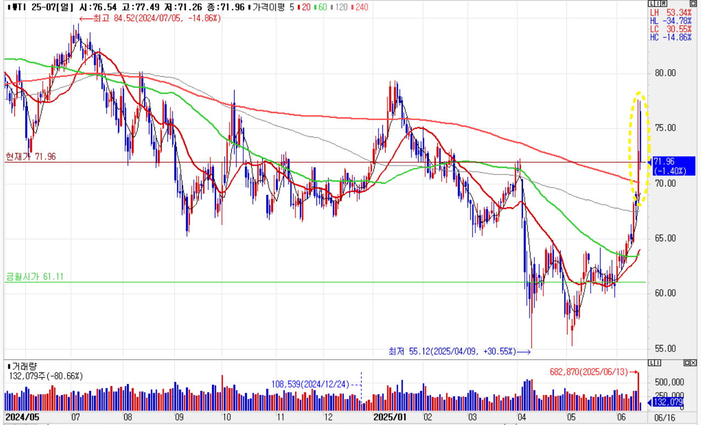Select the 현재가 71.96 horizontal line label
Image resolution: width=701 pixels, height=425 pixels.
click(30, 157)
